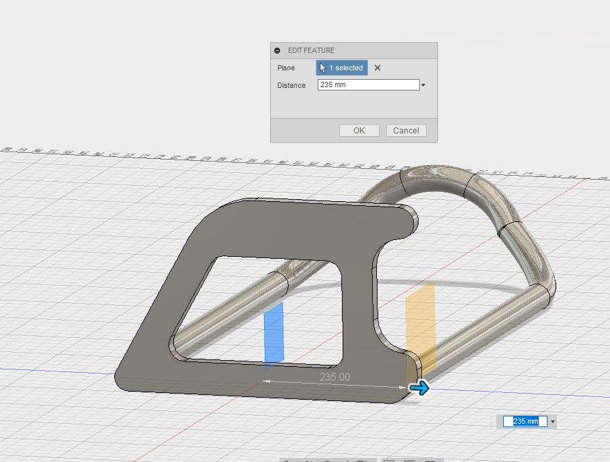Select the blue source plane
The image size is (610, 462).
coord(274,333)
